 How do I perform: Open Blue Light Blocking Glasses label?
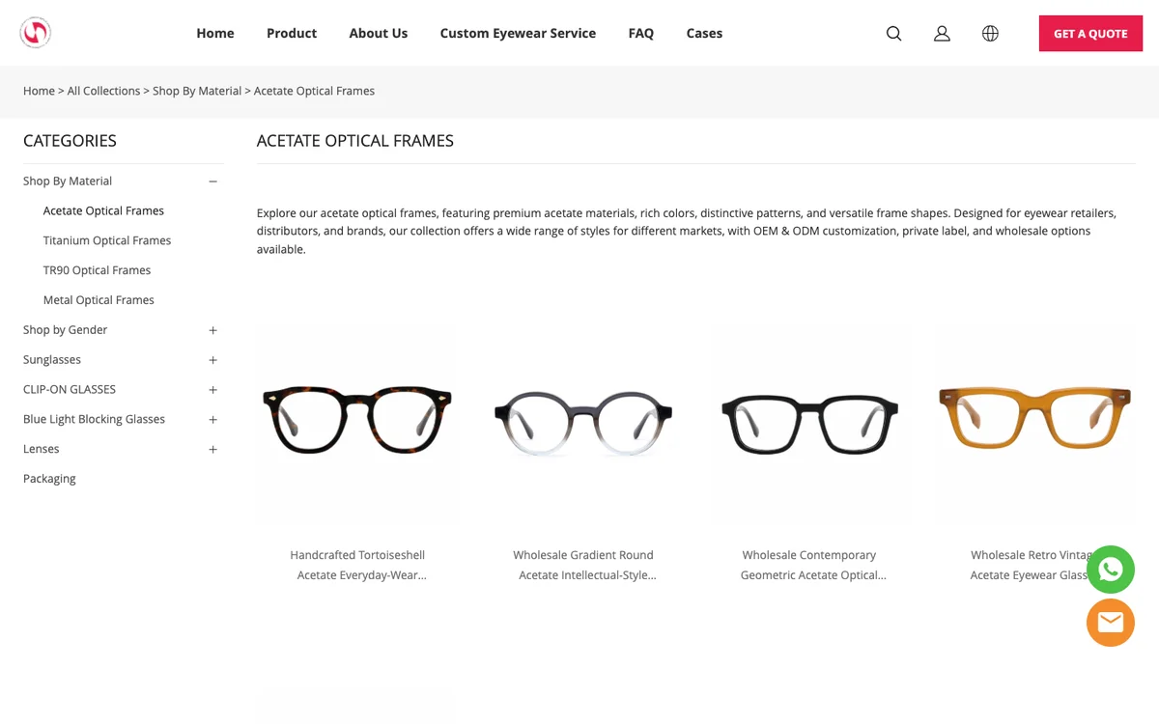94,419
